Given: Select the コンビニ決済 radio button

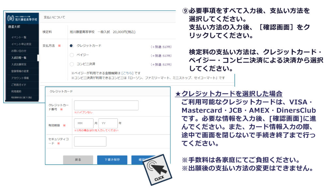Looking at the screenshot, I should coord(72,64).
